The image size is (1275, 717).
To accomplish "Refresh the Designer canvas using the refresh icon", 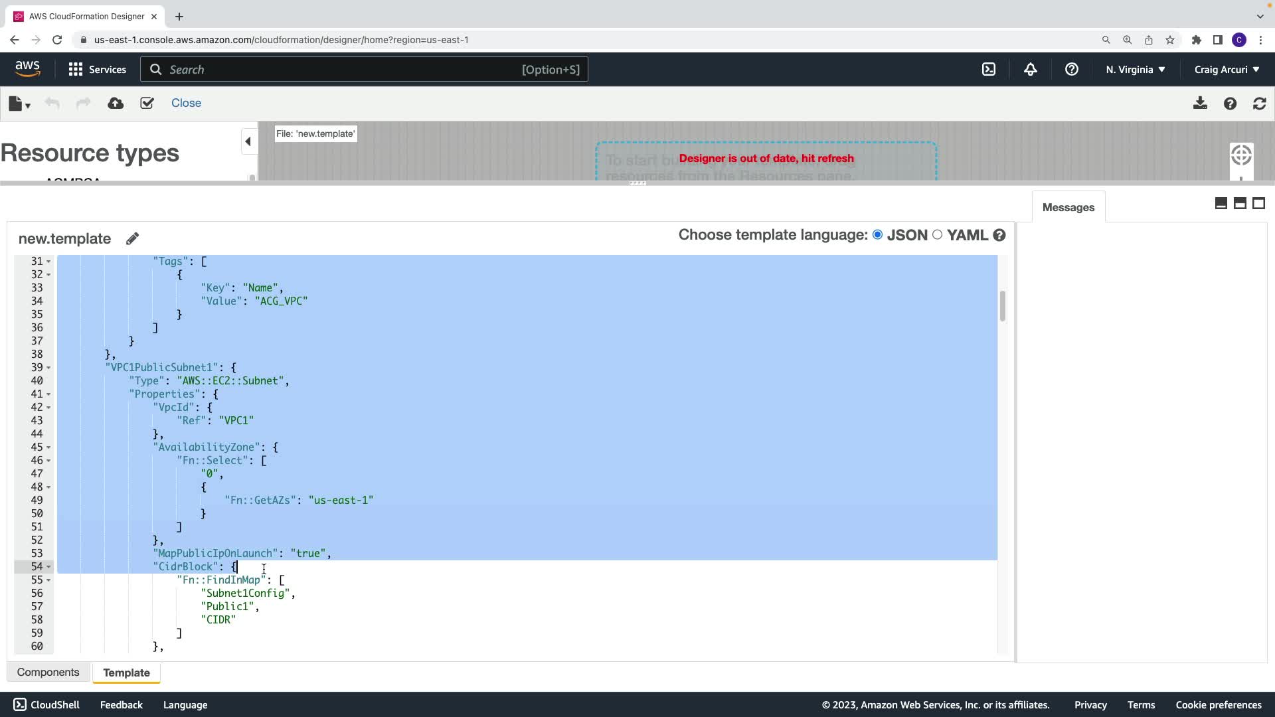I will coord(1259,104).
